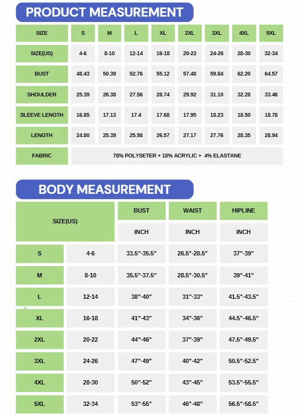
Task: Click the large SIZE(US) header in body table
Action: point(65,222)
